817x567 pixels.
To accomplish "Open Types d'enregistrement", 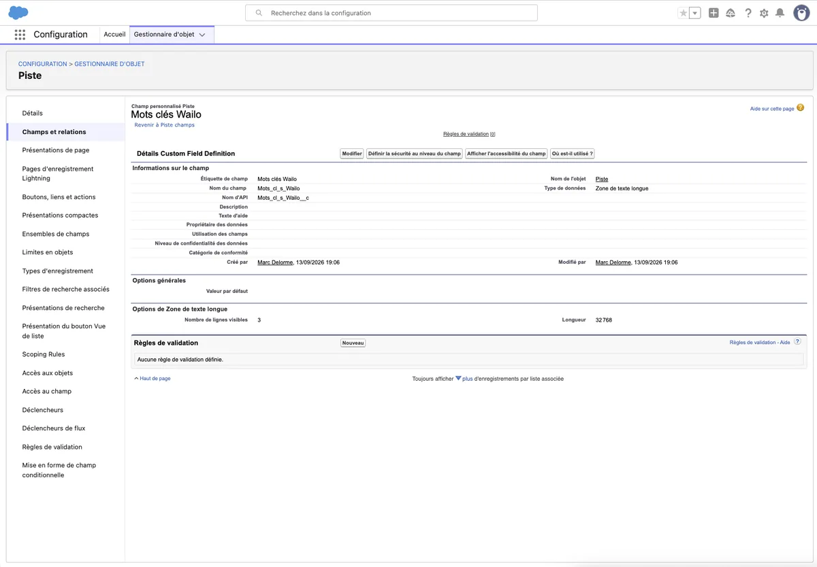I will click(x=58, y=271).
